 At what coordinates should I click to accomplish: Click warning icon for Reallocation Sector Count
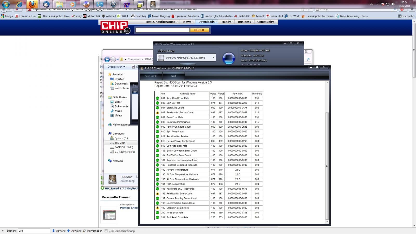[x=157, y=113]
